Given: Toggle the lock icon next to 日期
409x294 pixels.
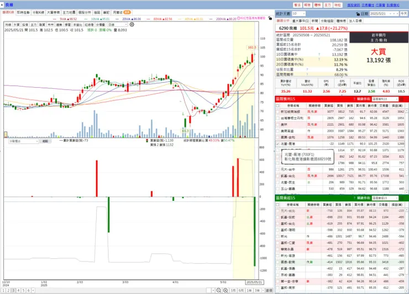Looking at the screenshot, I should coord(358,14).
